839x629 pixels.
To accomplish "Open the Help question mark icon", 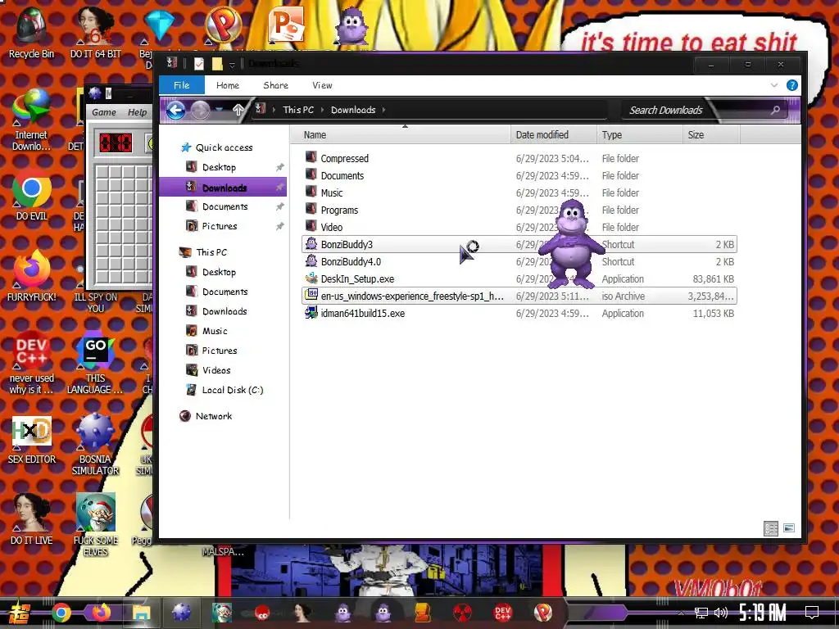I will (x=792, y=85).
